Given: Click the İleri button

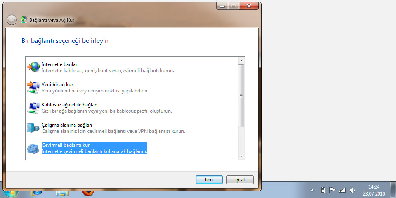Looking at the screenshot, I should 209,180.
